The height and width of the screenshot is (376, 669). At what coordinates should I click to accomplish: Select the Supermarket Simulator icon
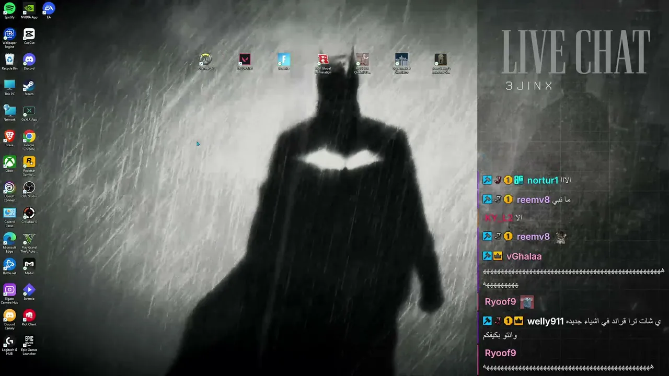(x=401, y=64)
